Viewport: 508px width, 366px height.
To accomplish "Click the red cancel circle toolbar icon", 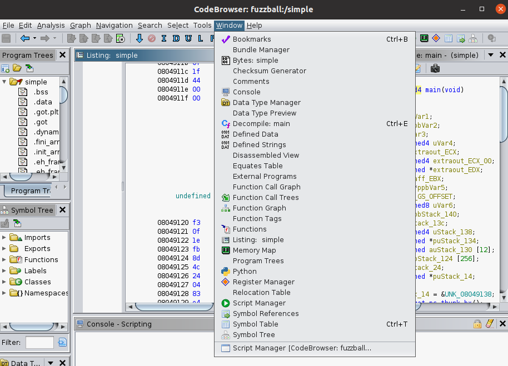I will [x=152, y=38].
